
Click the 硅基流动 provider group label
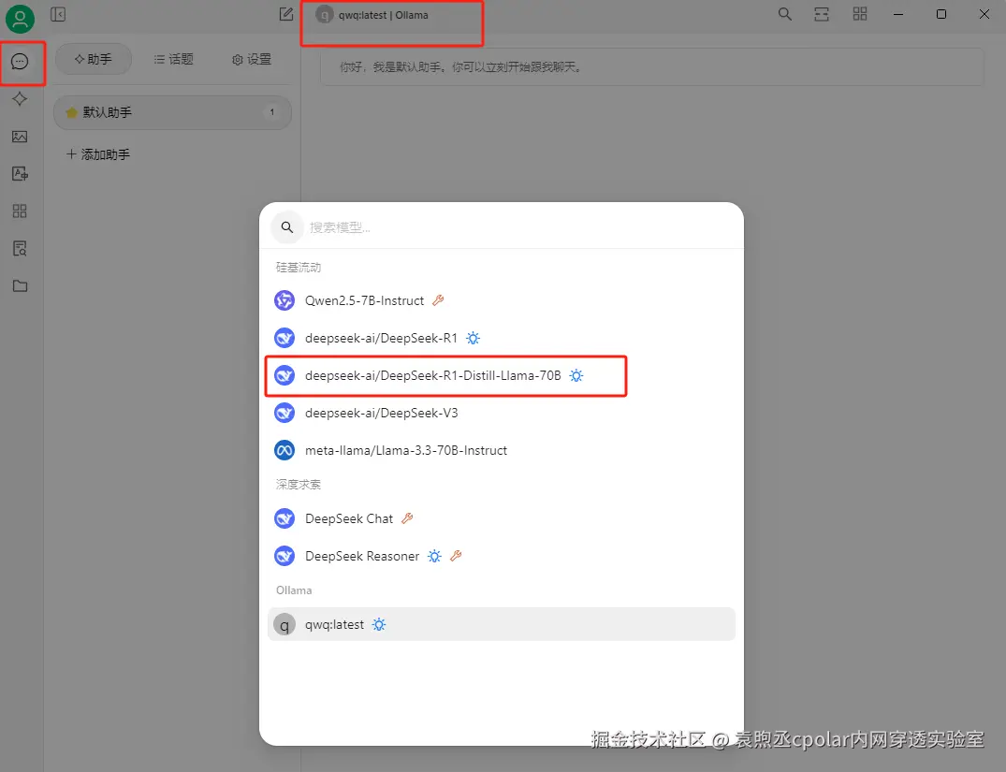pos(299,268)
